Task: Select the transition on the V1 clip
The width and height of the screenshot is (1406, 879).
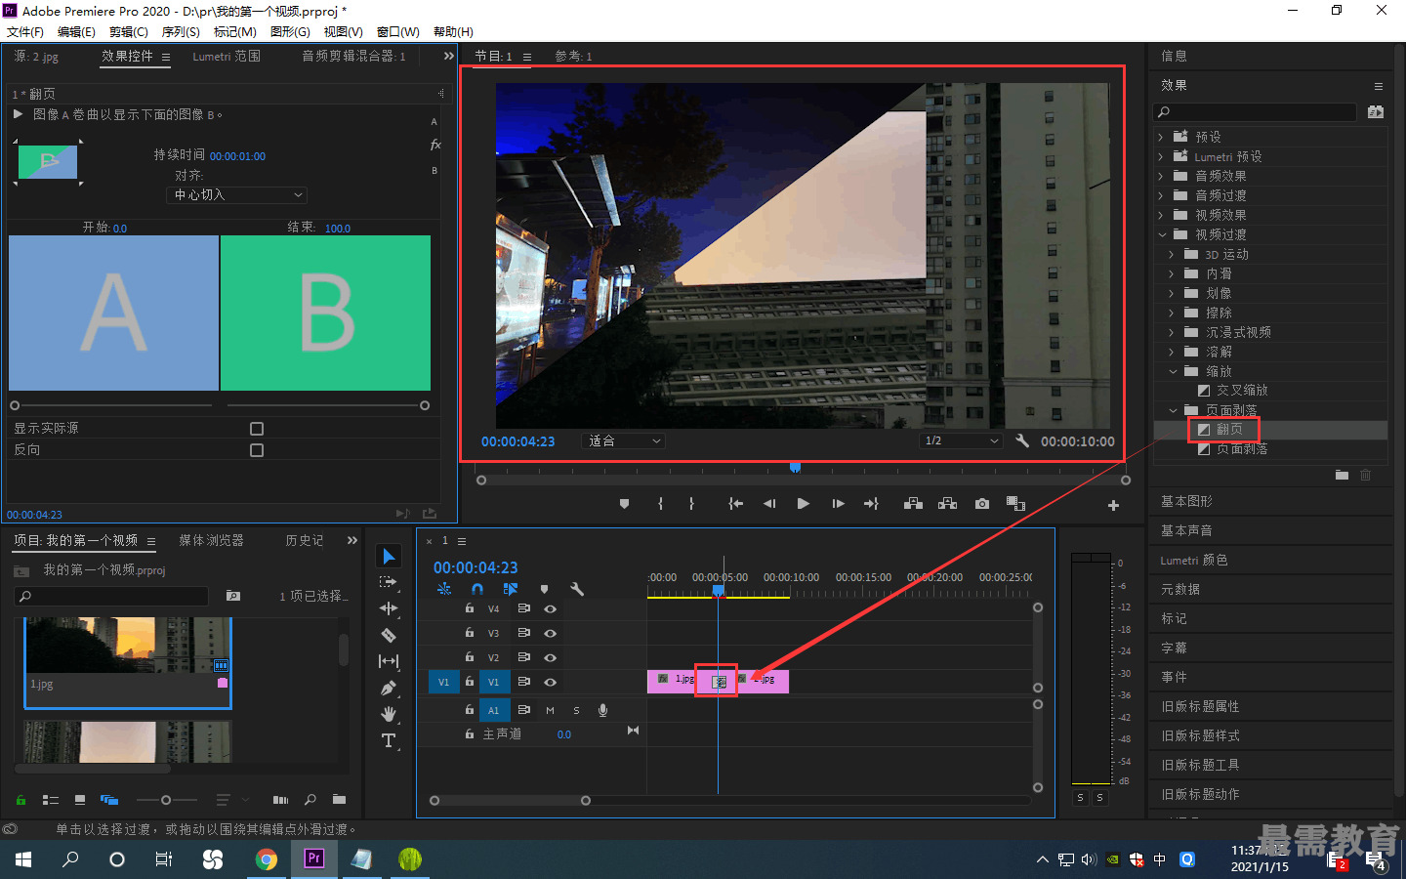Action: point(719,682)
